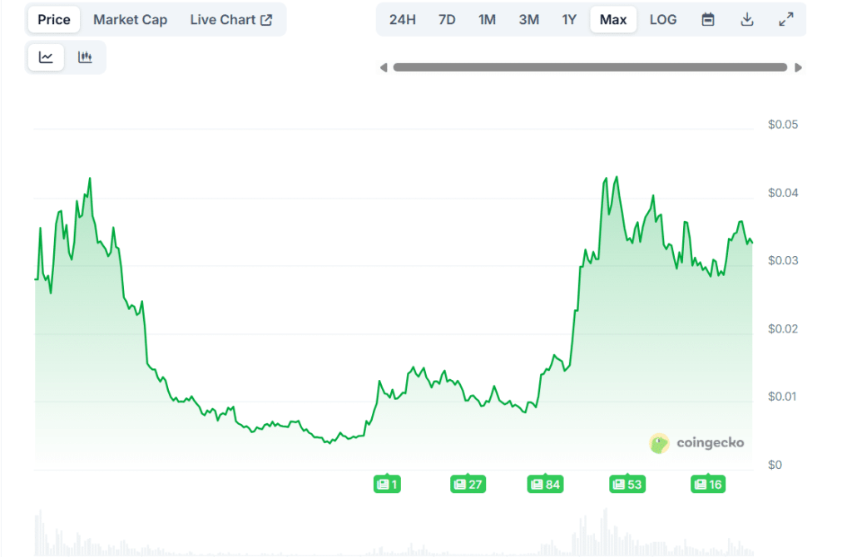Open news marker with 53 articles
The height and width of the screenshot is (557, 852).
pos(627,484)
